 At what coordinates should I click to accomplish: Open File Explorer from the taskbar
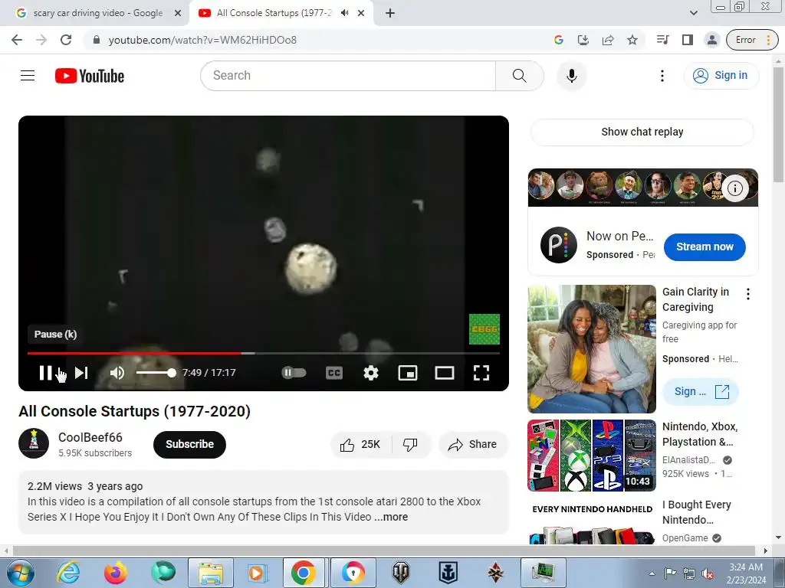(211, 573)
